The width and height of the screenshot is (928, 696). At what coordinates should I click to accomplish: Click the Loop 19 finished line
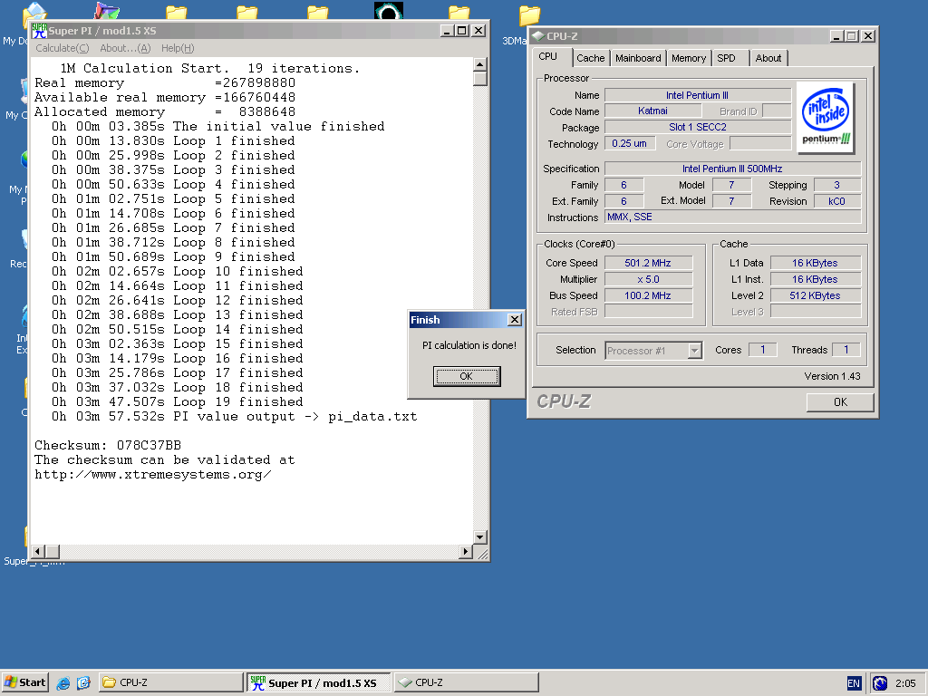(177, 401)
